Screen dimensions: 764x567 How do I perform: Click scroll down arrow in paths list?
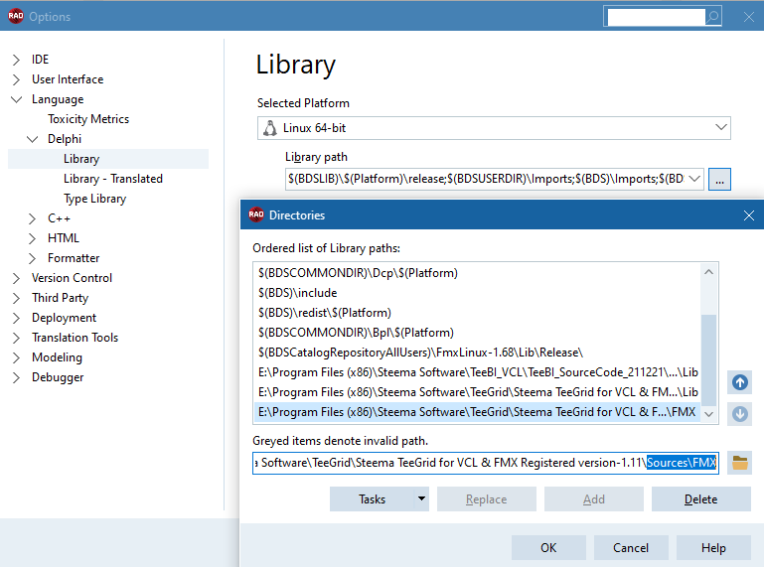tap(709, 414)
